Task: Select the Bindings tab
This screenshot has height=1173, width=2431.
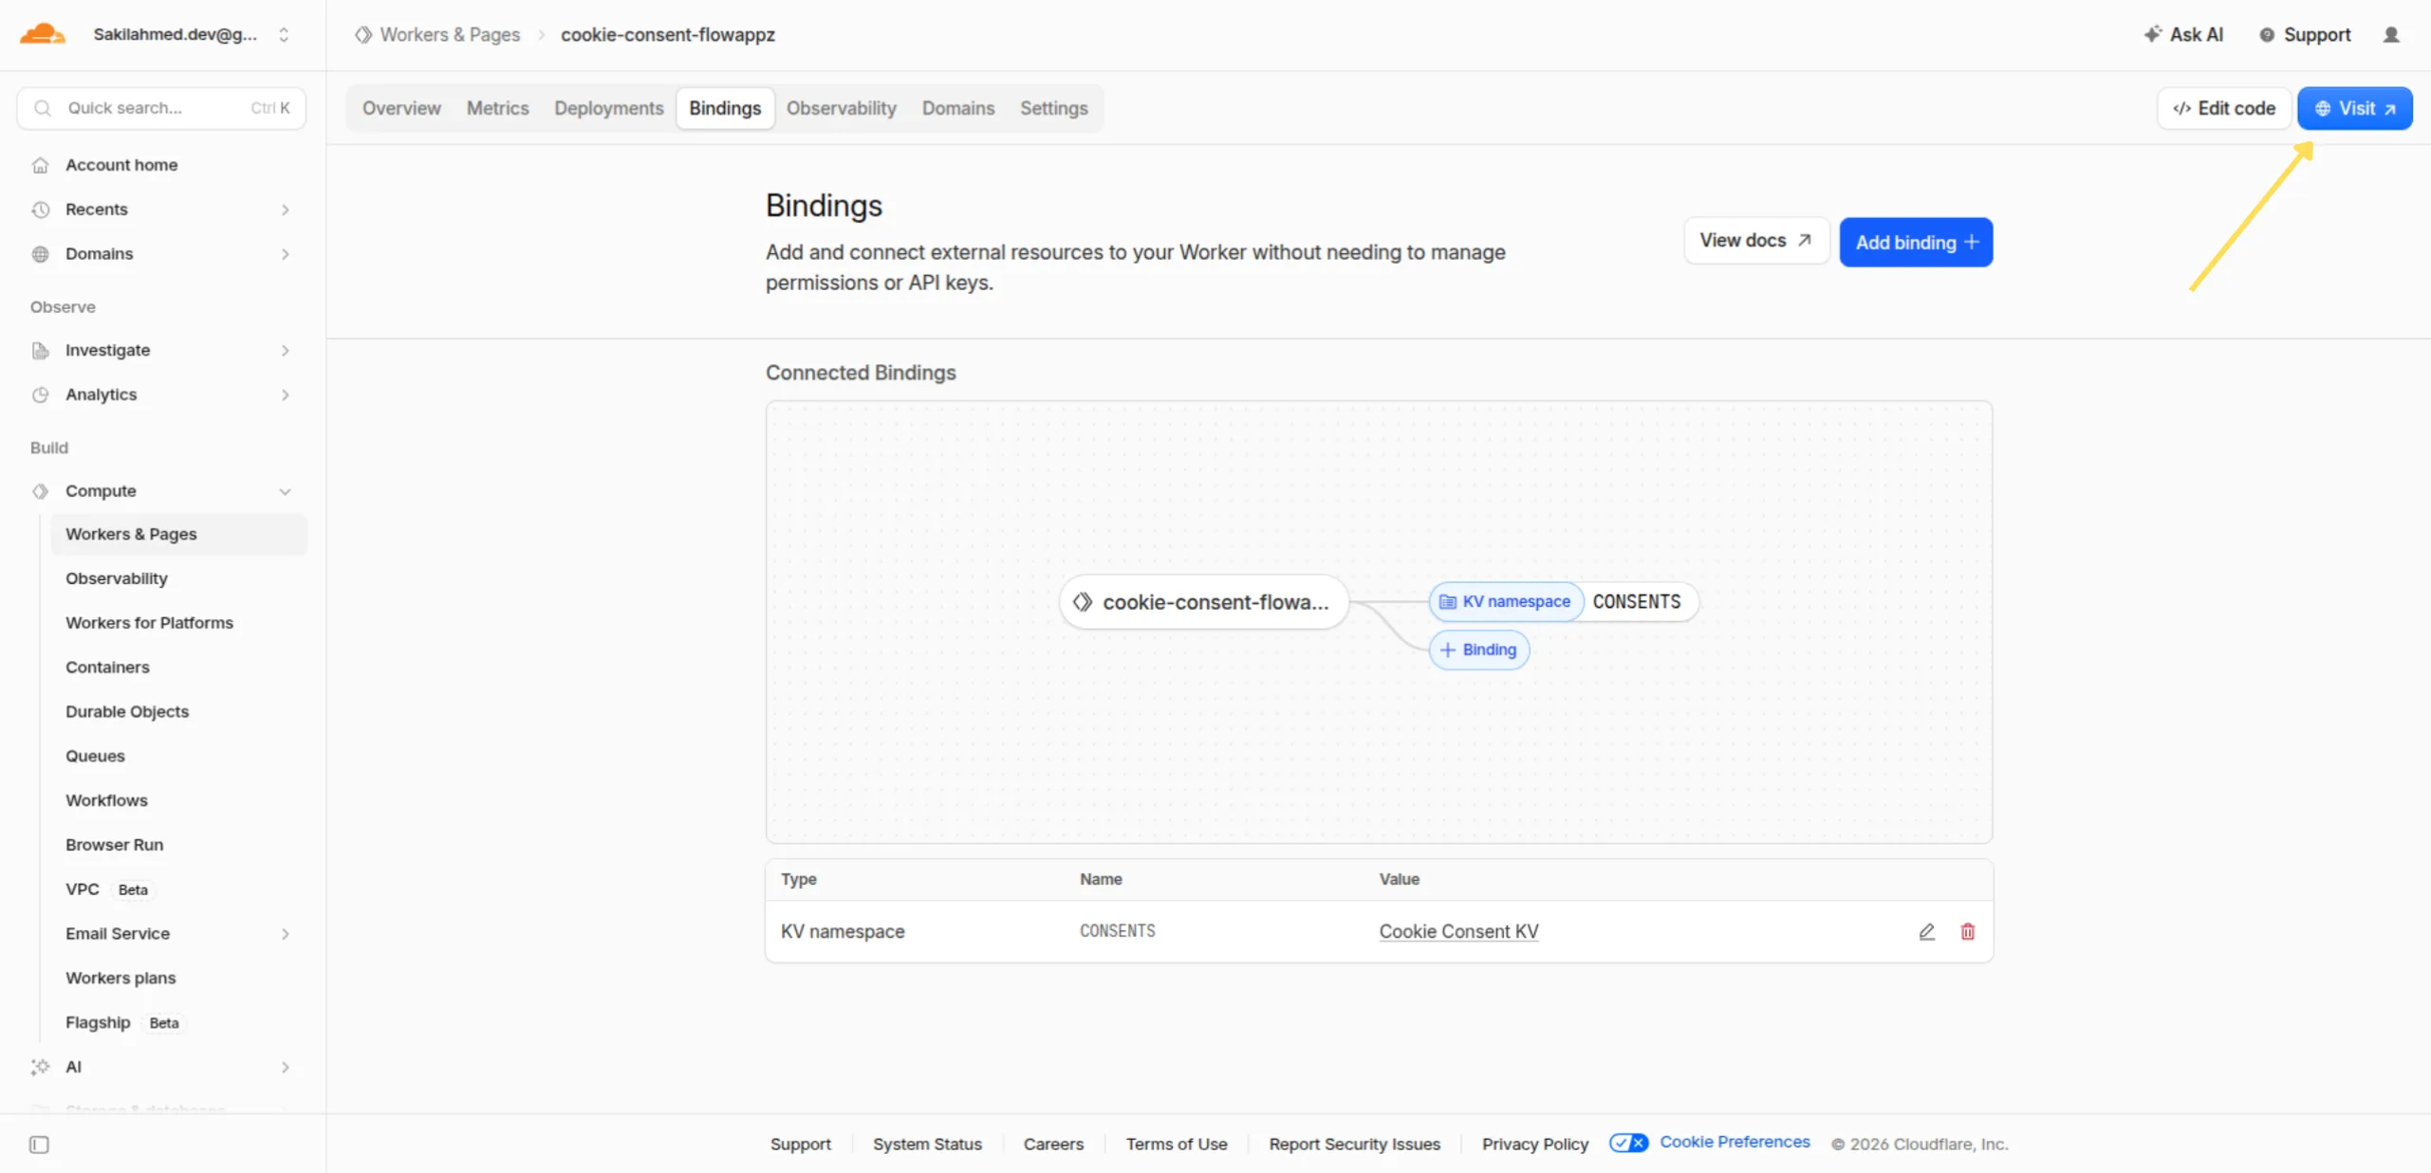Action: (725, 108)
